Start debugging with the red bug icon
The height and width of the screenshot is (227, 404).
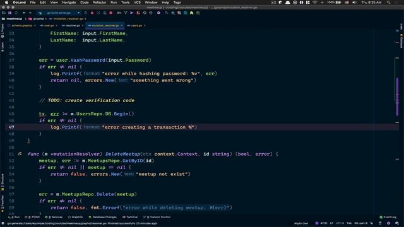click(92, 13)
